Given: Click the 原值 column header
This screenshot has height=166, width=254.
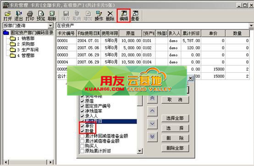Looking at the screenshot, I should click(x=130, y=33).
